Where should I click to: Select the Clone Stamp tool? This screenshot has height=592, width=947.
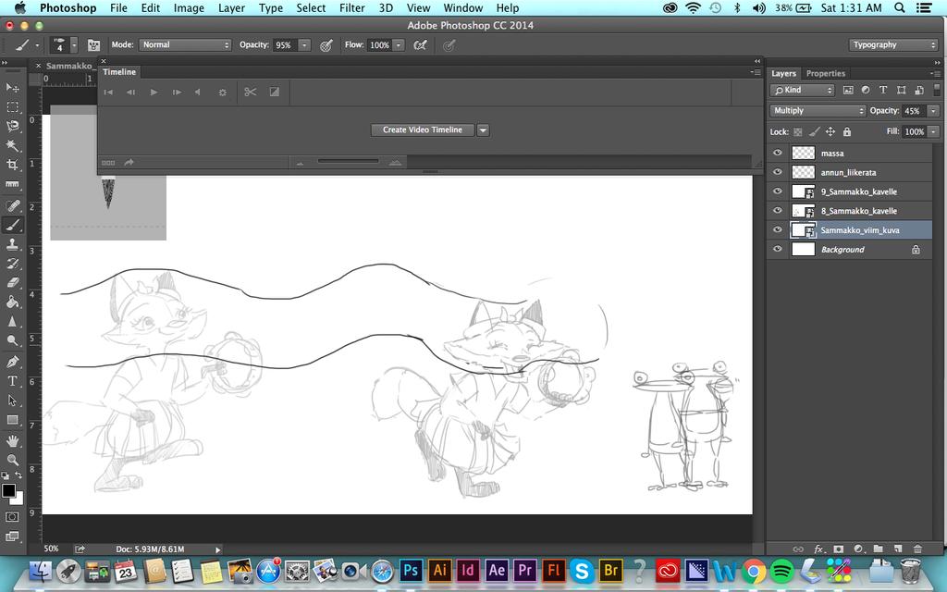(x=12, y=244)
